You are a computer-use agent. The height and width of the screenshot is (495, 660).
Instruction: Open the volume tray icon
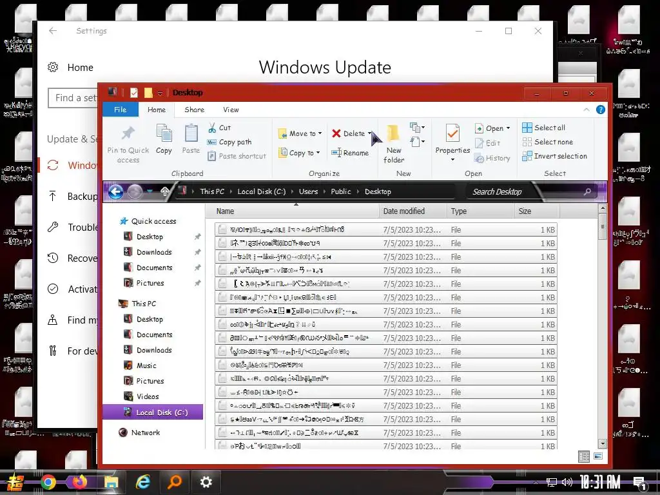pos(567,482)
